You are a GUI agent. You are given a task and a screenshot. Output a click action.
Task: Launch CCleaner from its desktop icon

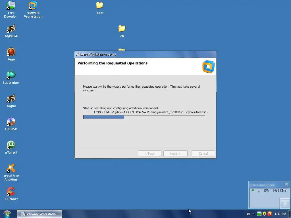click(x=11, y=194)
